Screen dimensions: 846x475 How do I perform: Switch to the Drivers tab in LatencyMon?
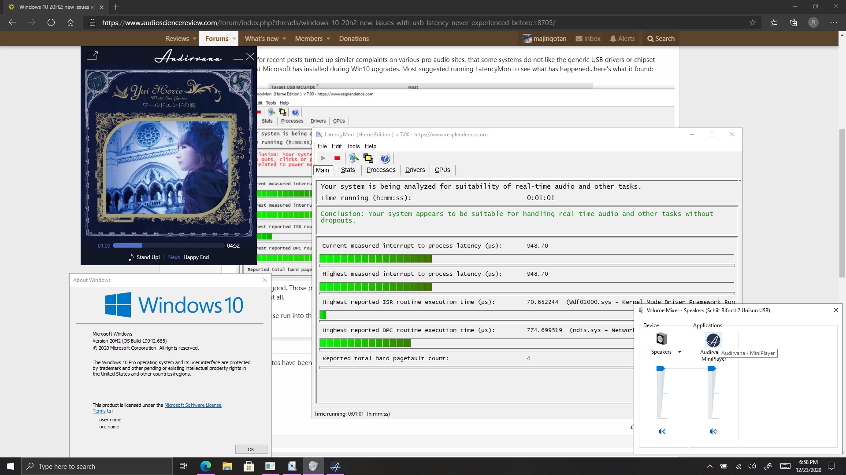(x=415, y=170)
